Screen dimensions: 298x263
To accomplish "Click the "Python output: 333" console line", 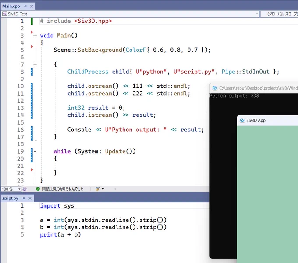I will 234,96.
